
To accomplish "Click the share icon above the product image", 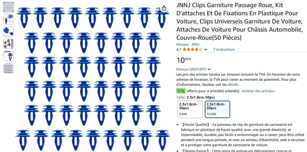I will pos(164,8).
